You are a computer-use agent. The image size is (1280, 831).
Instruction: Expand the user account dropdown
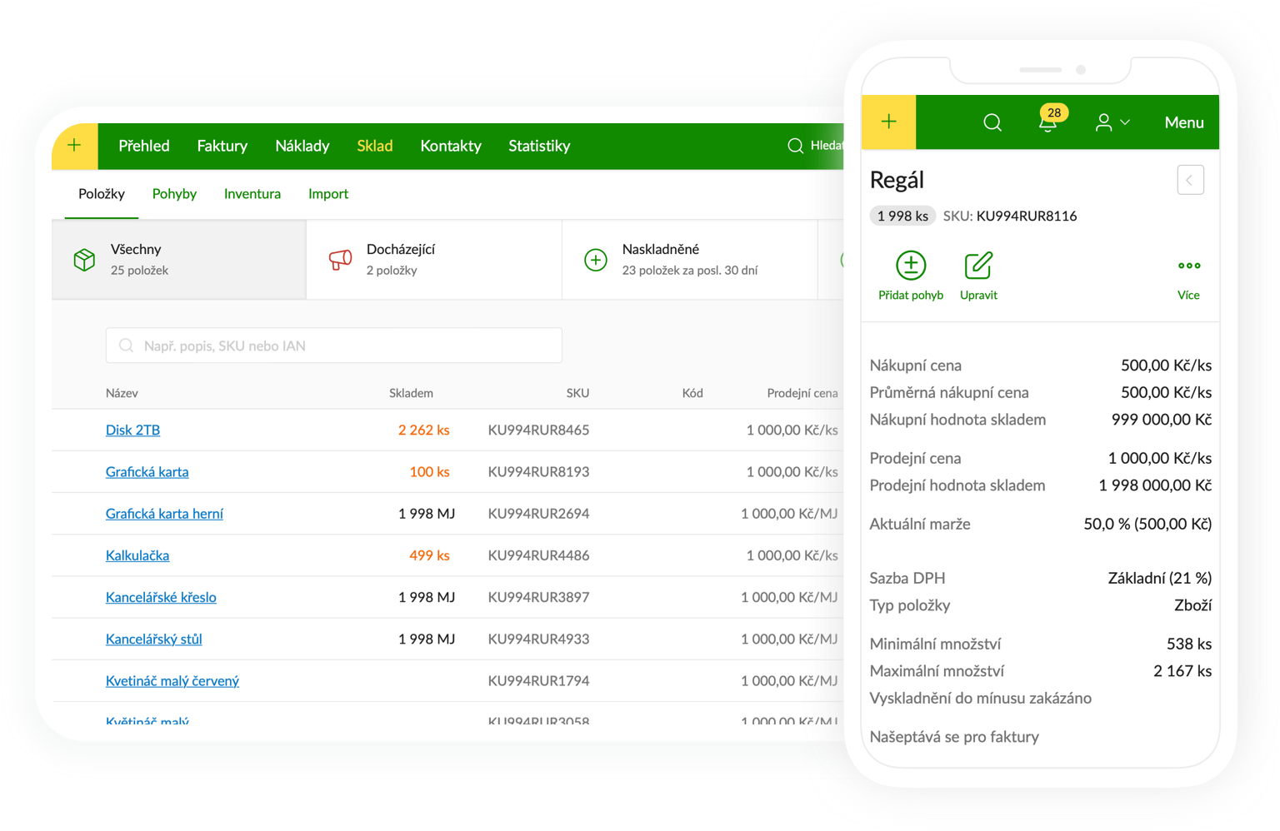(1112, 122)
